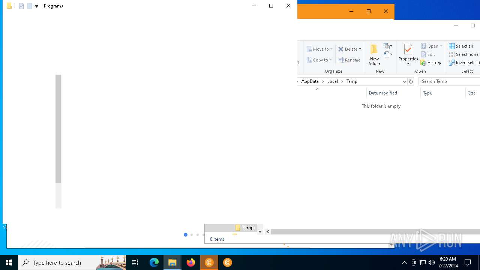This screenshot has height=270, width=480.
Task: Launch Firefox from taskbar
Action: click(x=191, y=262)
